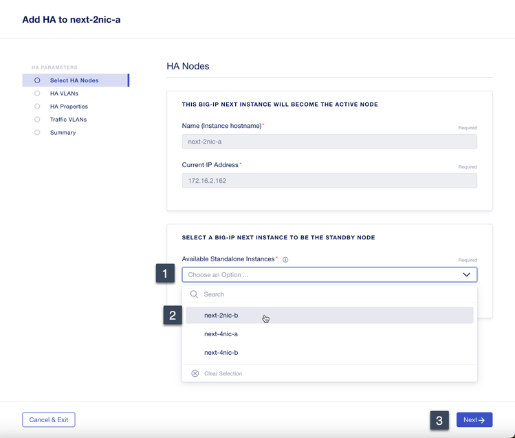Click the HA Properties step circle
Screen dimensions: 515x438
[37, 107]
